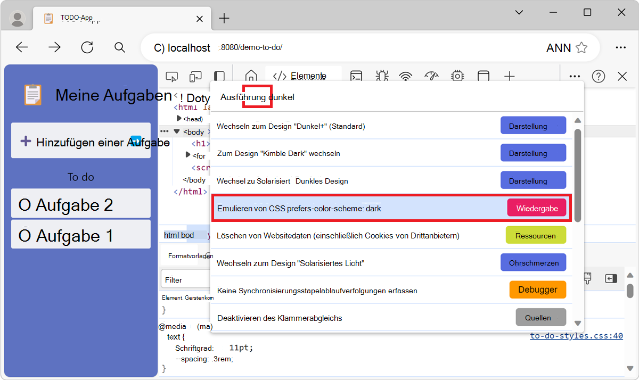Viewport: 639px width, 380px height.
Task: Click the command menu scrollbar thumb
Action: click(x=578, y=176)
